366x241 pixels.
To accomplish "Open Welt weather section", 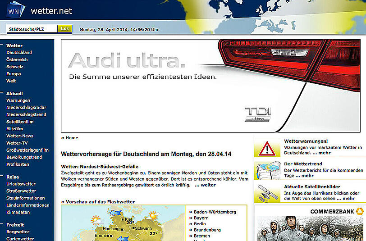I will click(11, 81).
